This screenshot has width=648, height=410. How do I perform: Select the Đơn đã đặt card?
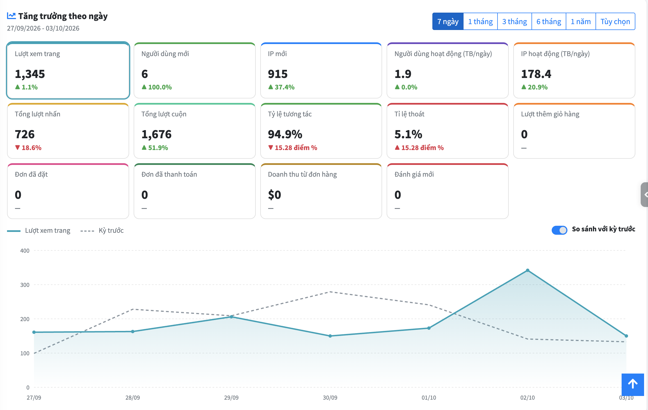68,191
